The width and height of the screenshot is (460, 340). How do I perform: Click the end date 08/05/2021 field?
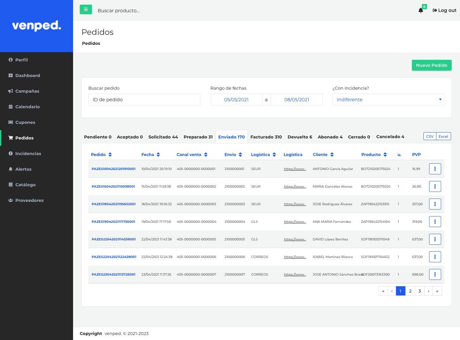pyautogui.click(x=297, y=100)
